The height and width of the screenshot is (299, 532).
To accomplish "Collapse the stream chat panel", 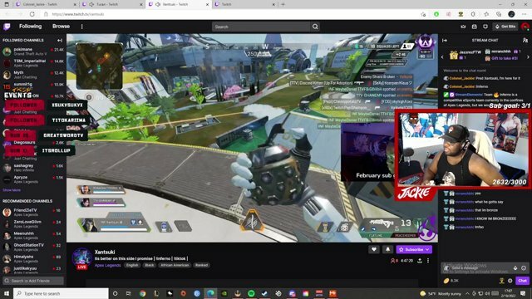I will 445,41.
